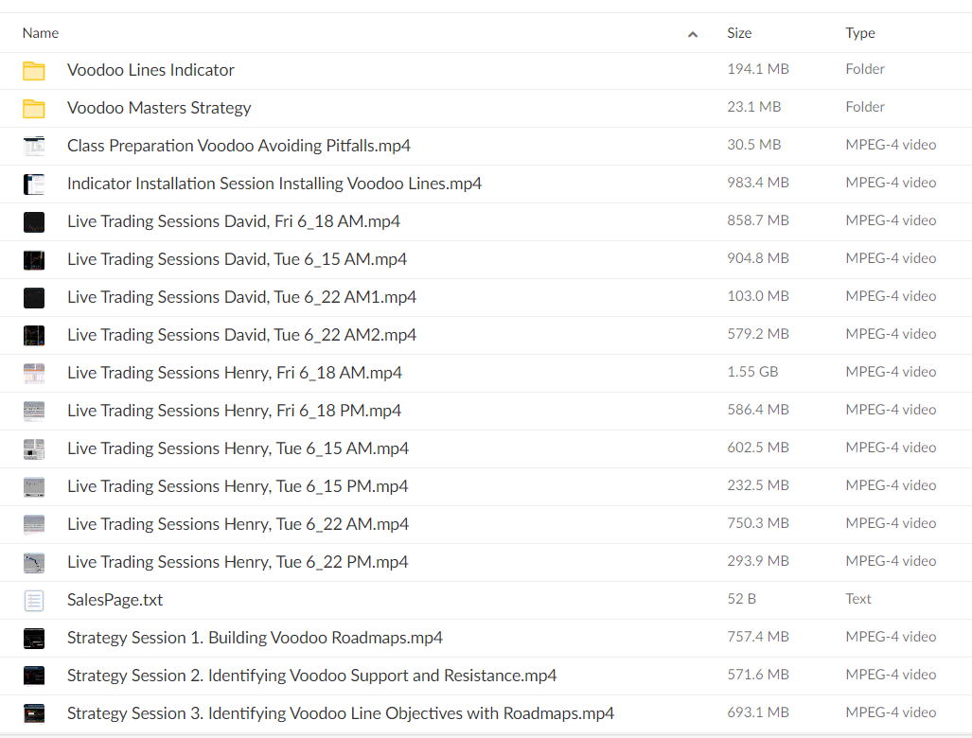The image size is (972, 738).
Task: Click thumbnail of Henry, Tue 6_15 AM video
Action: point(34,448)
